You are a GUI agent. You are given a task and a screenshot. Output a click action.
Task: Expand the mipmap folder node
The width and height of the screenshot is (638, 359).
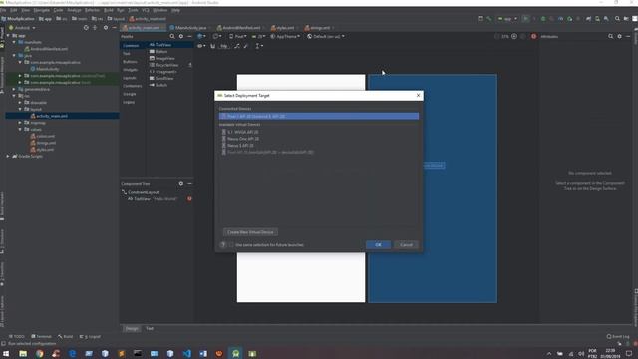(x=20, y=123)
